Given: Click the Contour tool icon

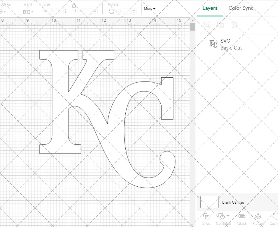Looking at the screenshot, I should pyautogui.click(x=275, y=216).
